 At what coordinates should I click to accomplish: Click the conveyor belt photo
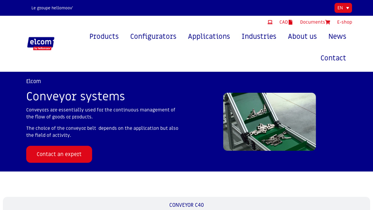[x=269, y=122]
